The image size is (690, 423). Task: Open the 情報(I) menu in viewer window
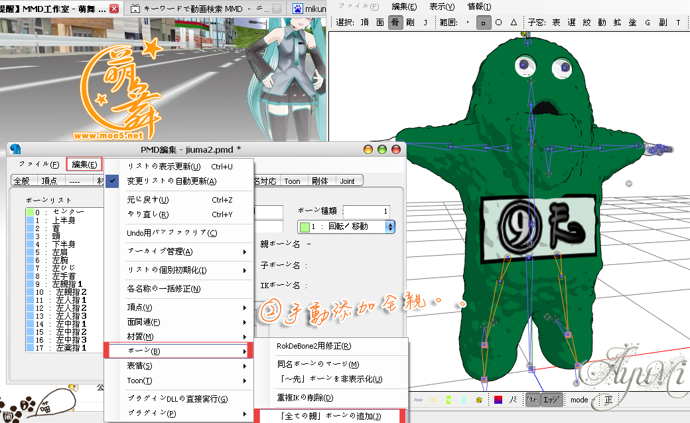pyautogui.click(x=479, y=7)
